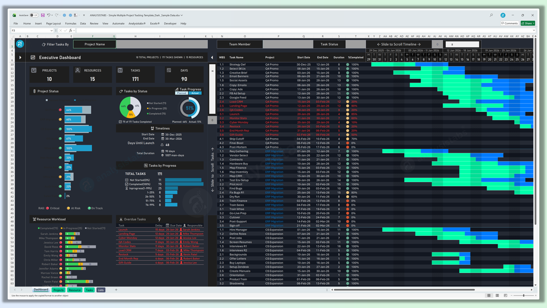547x308 pixels.
Task: Open the Formulas ribbon tab
Action: [x=71, y=24]
